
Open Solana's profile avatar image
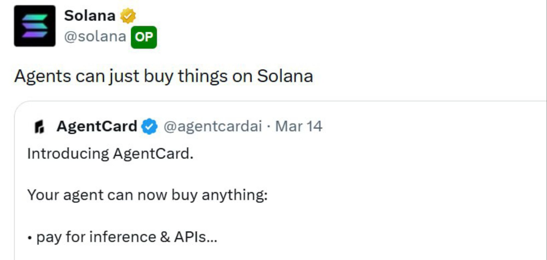click(35, 26)
